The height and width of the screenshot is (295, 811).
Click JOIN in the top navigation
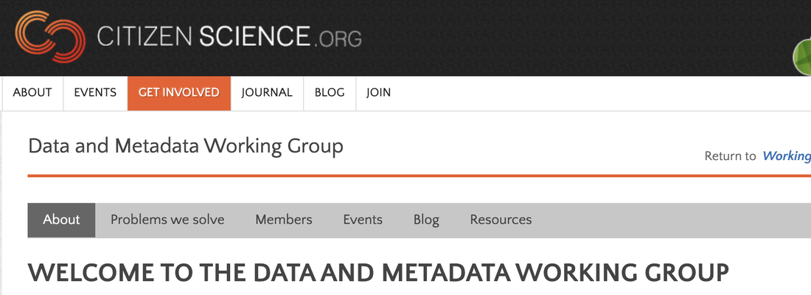click(x=379, y=93)
